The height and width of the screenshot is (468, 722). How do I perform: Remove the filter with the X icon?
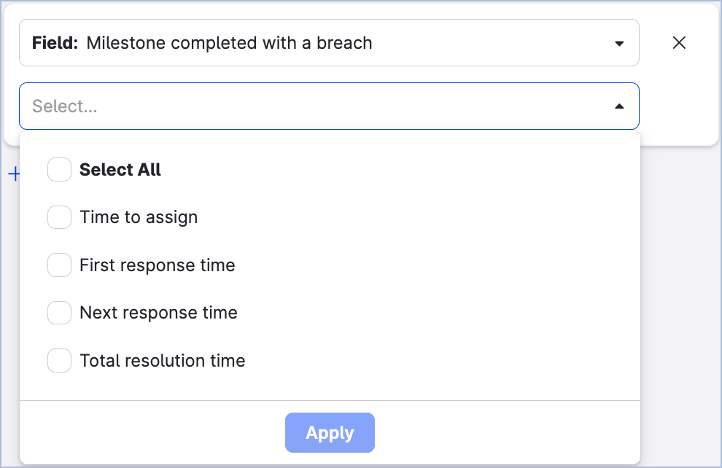coord(679,43)
